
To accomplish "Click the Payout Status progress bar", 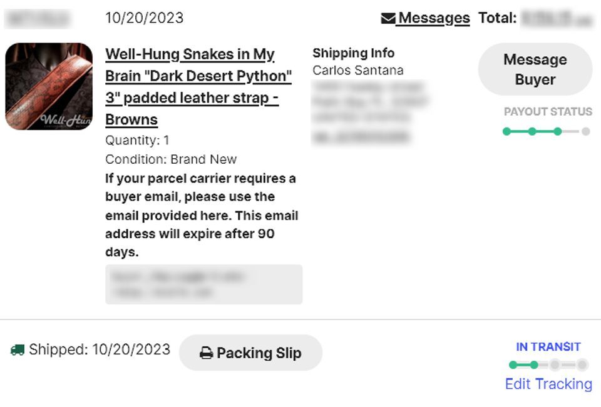I will coord(546,131).
